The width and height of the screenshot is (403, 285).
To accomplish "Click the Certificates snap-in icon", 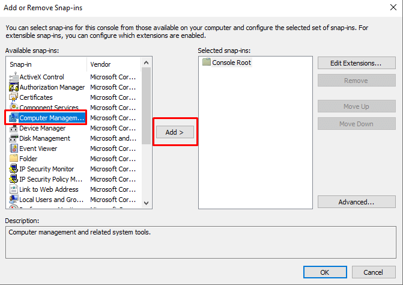I will click(x=14, y=97).
